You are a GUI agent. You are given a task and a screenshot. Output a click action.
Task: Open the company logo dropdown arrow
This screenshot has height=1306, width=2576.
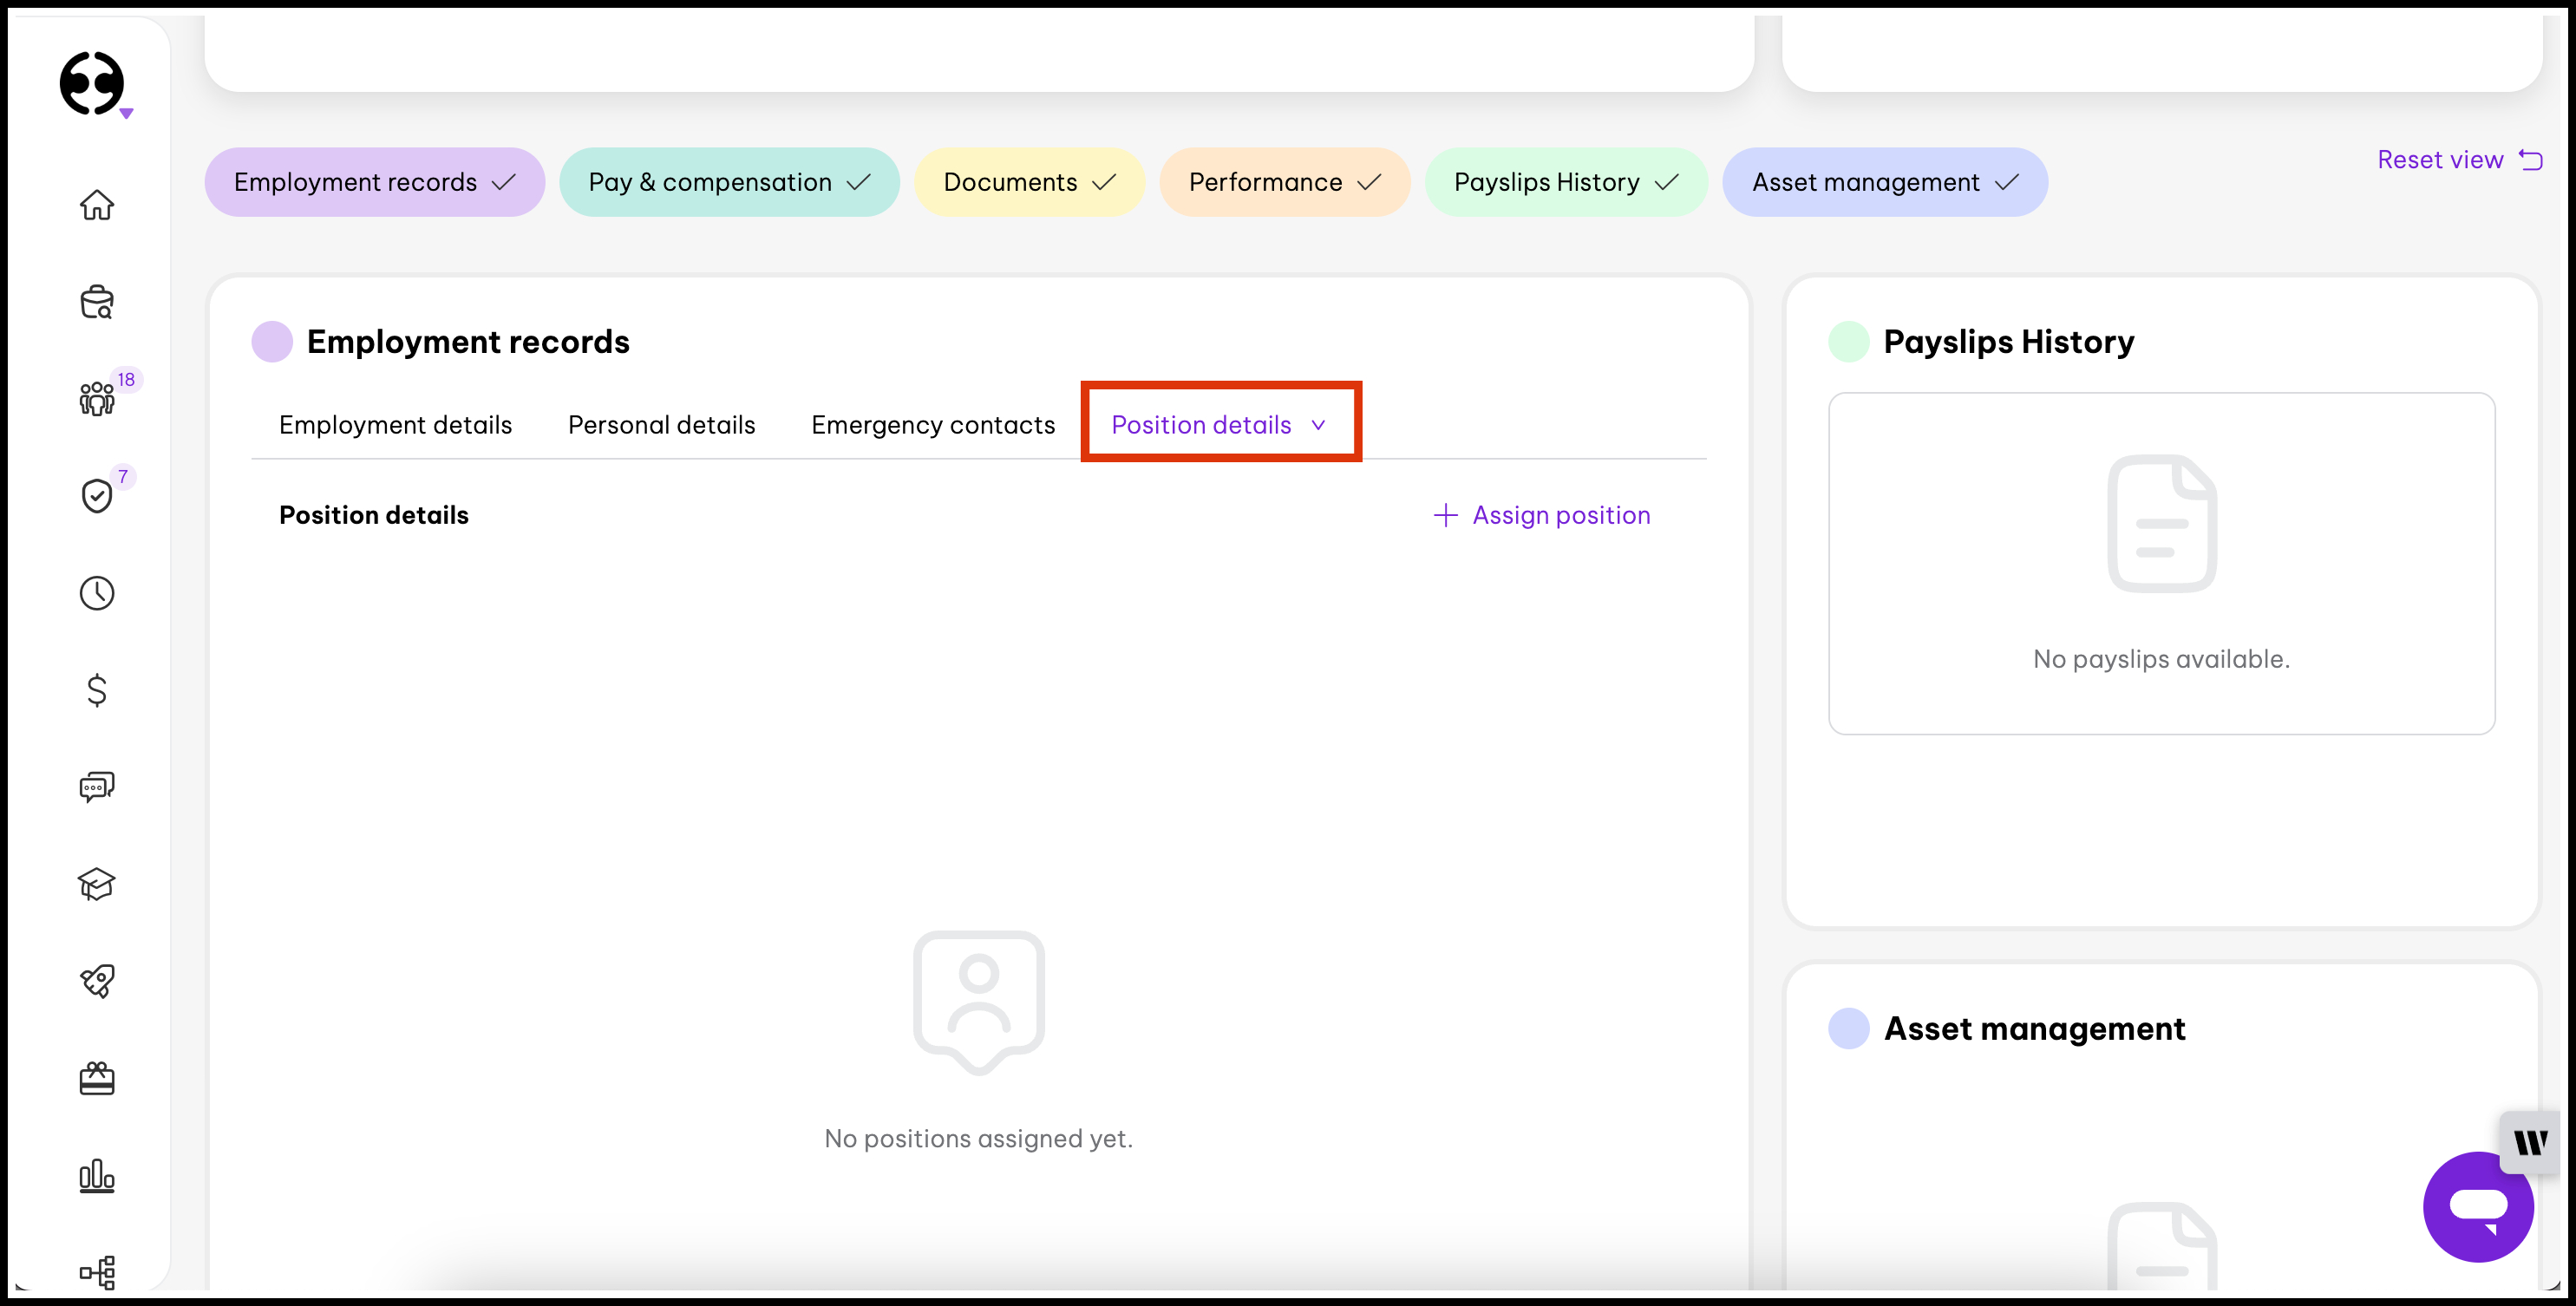(127, 114)
